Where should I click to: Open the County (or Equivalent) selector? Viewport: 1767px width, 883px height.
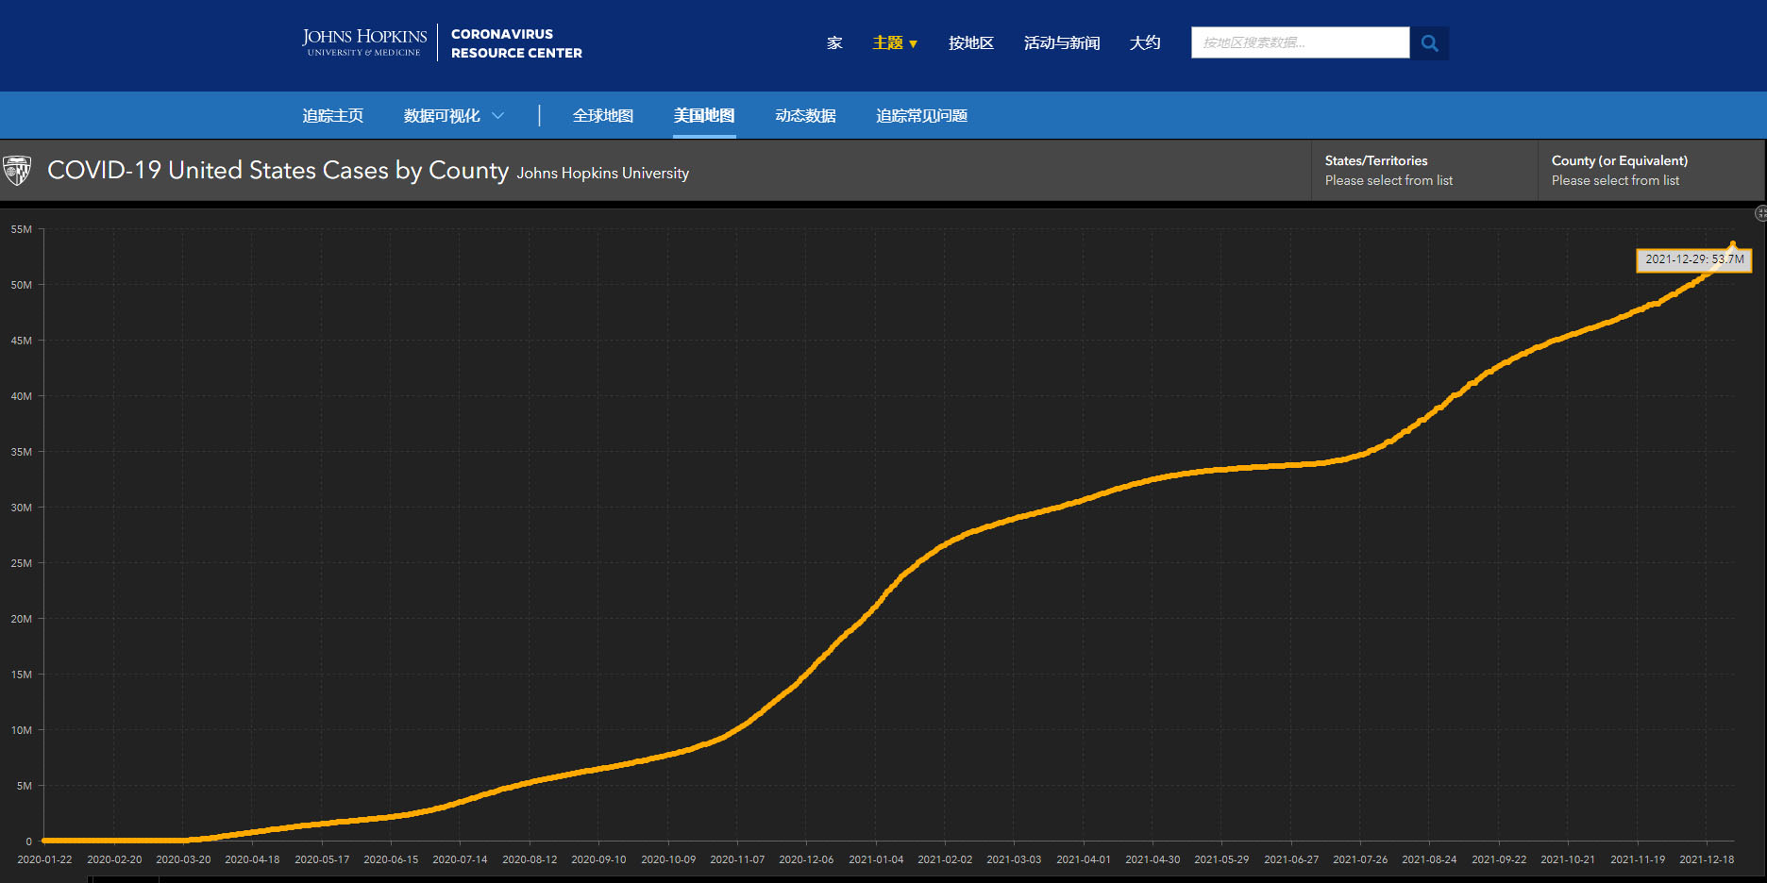tap(1650, 171)
